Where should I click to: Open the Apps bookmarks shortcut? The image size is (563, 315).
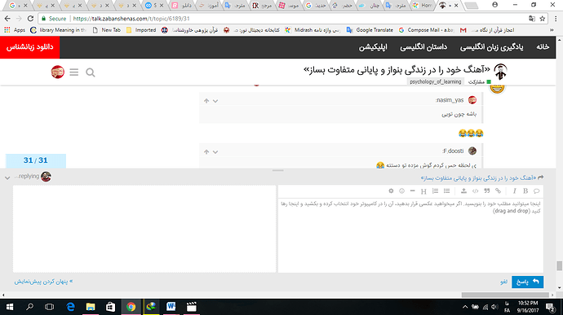(15, 30)
